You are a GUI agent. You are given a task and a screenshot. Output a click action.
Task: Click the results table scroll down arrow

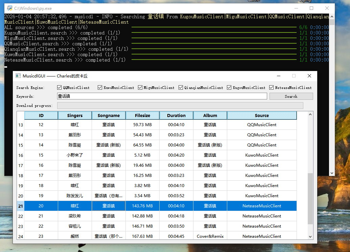coord(310,236)
